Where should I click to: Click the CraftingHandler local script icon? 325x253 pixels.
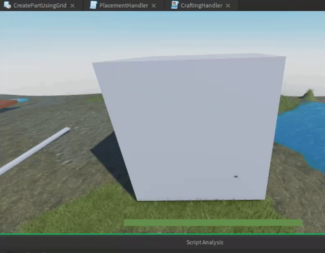tap(174, 5)
